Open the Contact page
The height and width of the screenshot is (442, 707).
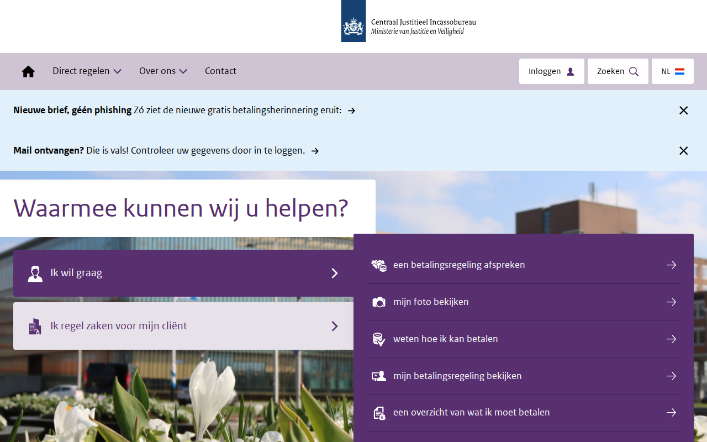(220, 71)
